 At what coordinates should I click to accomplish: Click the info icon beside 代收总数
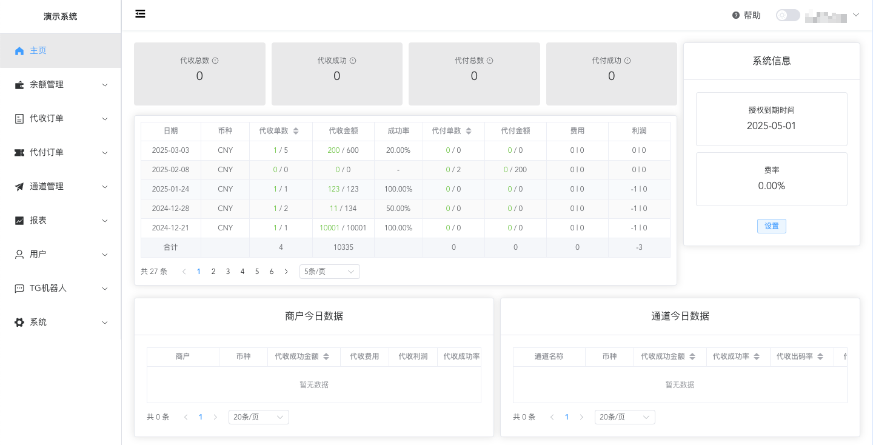point(215,61)
